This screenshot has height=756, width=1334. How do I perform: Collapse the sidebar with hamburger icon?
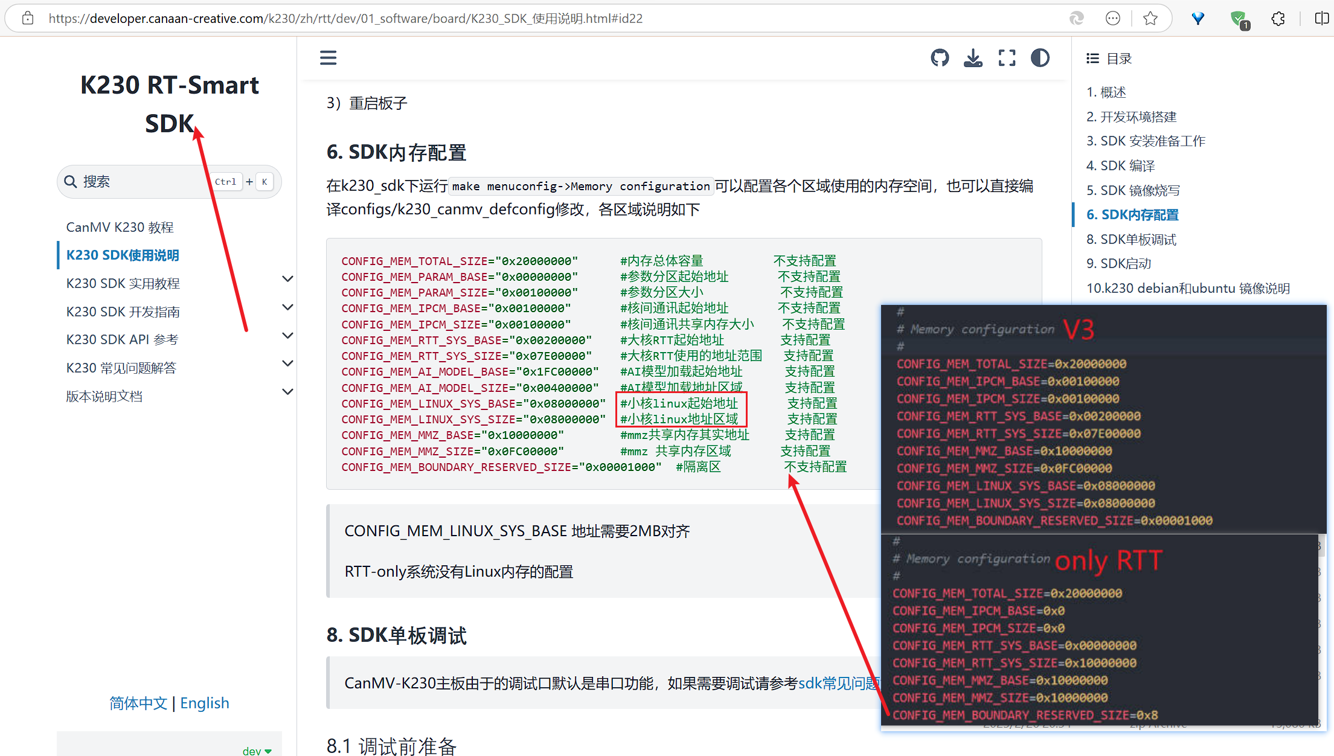pyautogui.click(x=328, y=58)
